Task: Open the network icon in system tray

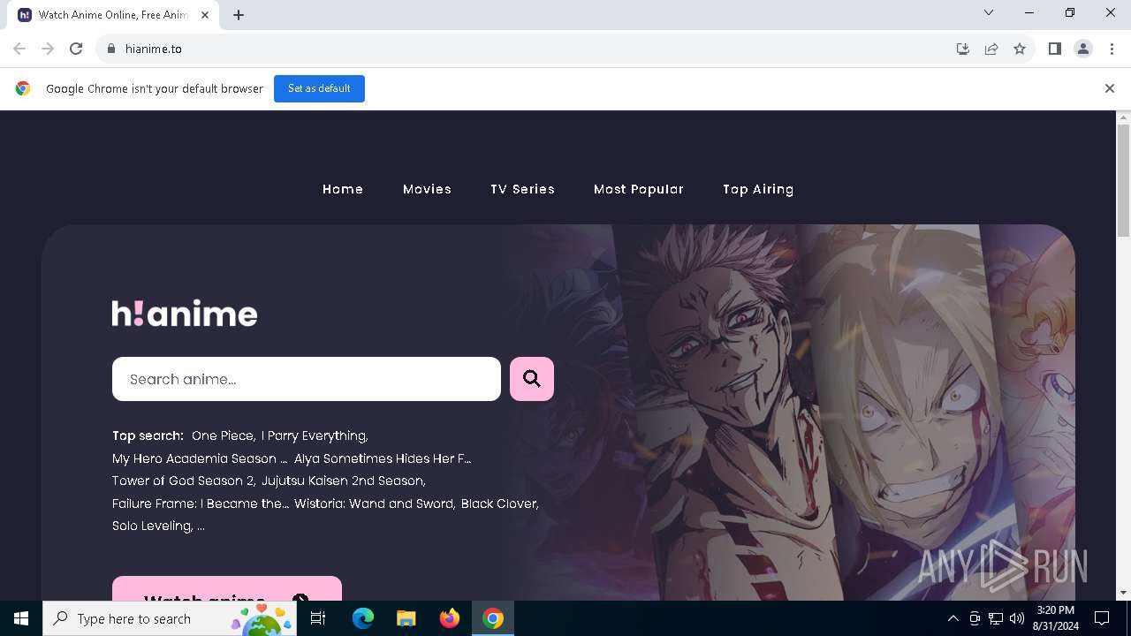Action: coord(996,618)
